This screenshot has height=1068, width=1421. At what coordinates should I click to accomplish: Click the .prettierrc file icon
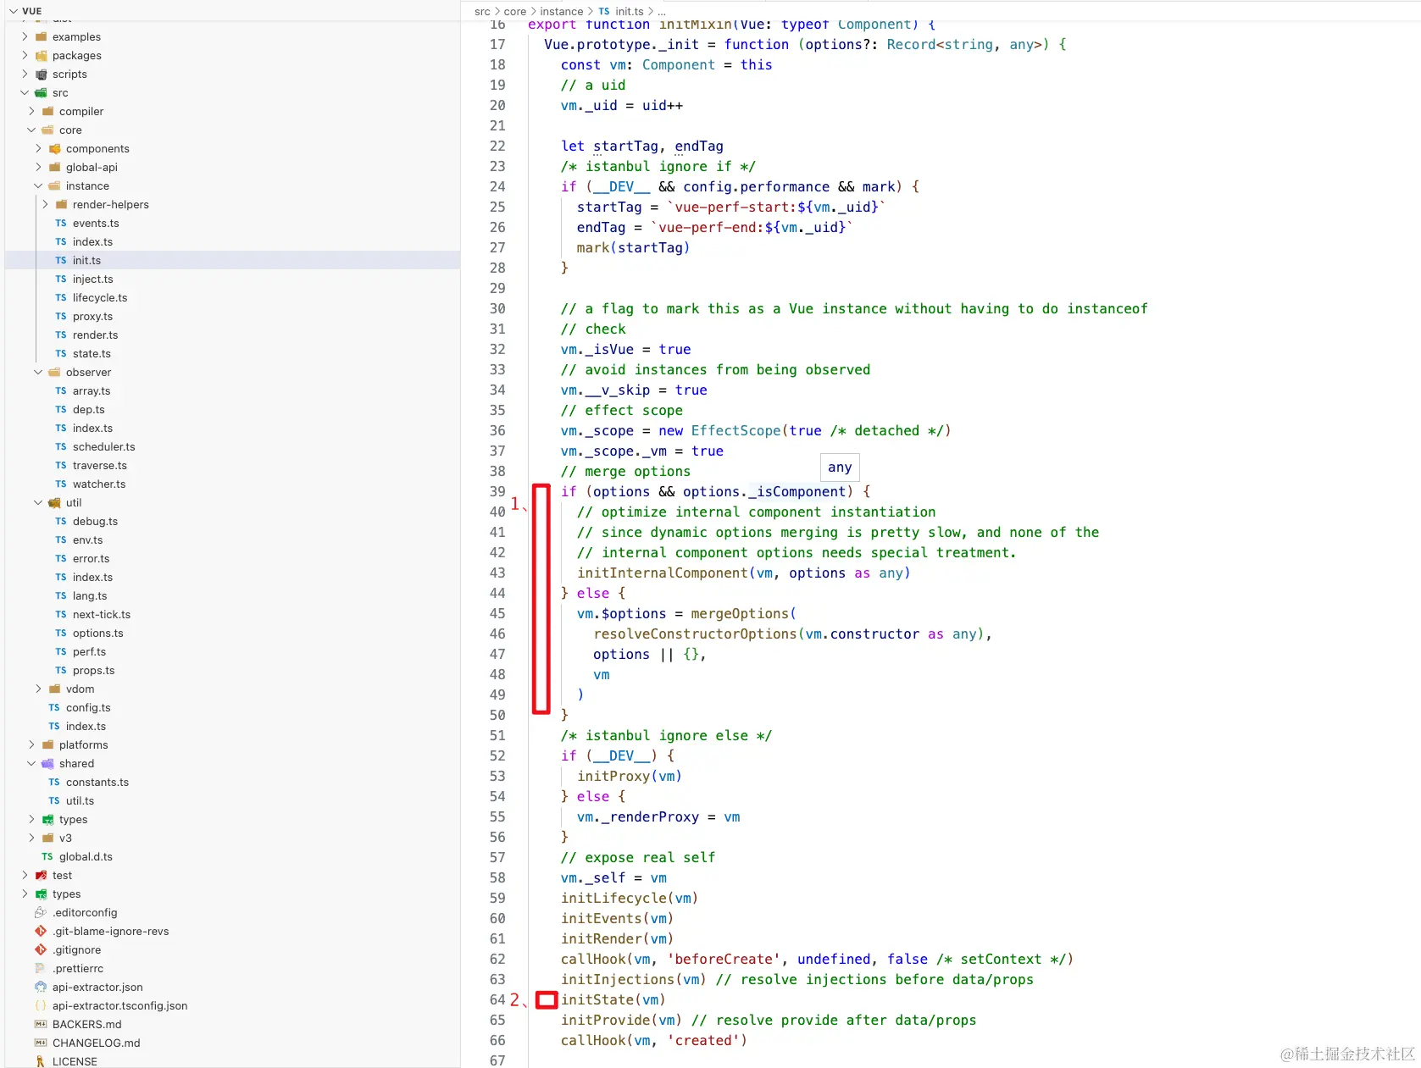(x=41, y=968)
